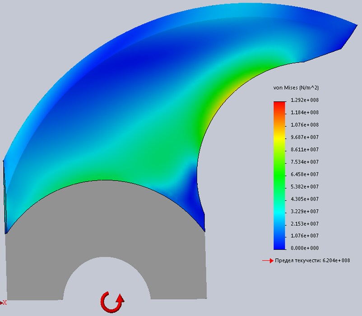The image size is (362, 316).
Task: Click the stress color scale bar
Action: point(279,176)
